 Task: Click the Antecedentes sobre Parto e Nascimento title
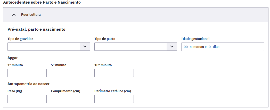(x=42, y=2)
